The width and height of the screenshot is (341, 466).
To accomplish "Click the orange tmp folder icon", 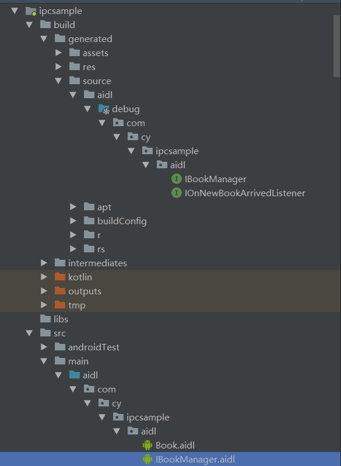I will 60,304.
